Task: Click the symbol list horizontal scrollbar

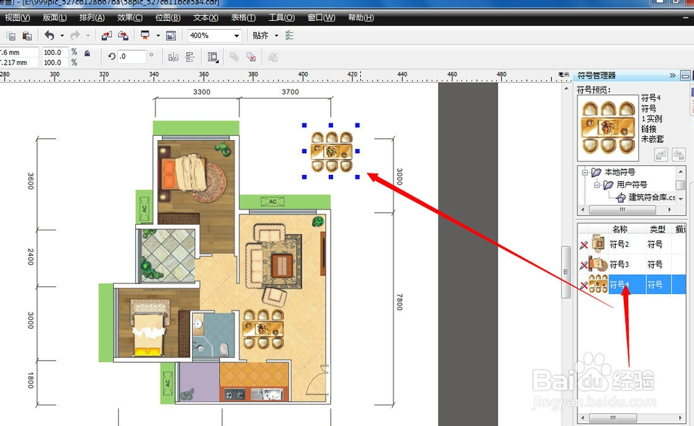Action: (x=632, y=418)
